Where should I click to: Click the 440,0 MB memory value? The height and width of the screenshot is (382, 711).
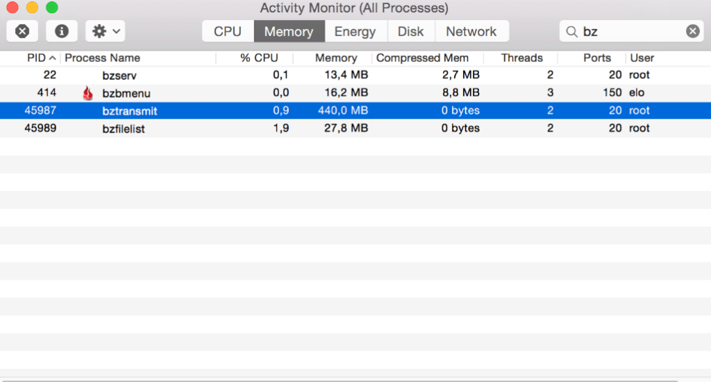point(343,110)
